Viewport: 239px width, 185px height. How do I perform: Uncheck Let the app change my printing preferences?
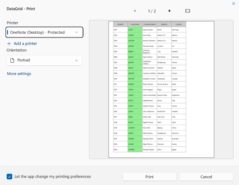coord(9,177)
